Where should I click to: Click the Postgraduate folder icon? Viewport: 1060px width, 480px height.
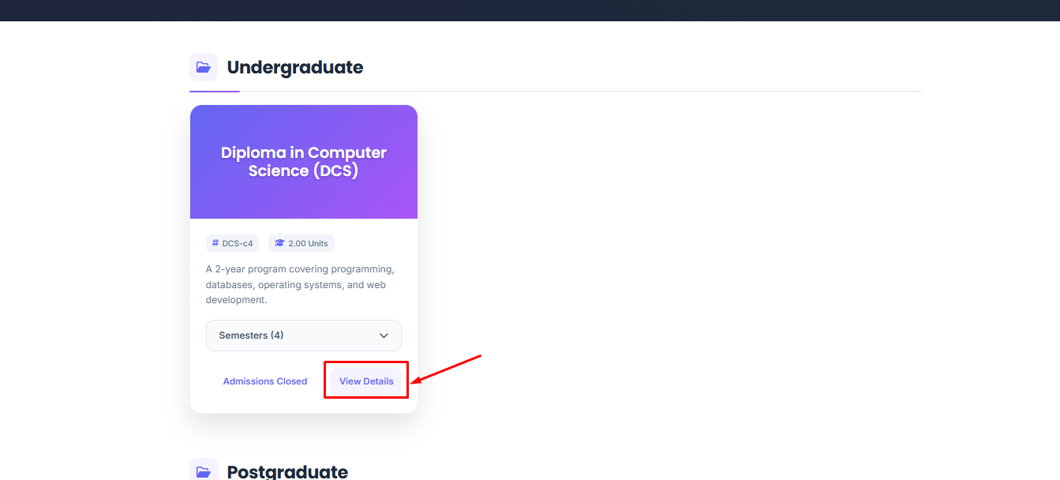pos(204,471)
